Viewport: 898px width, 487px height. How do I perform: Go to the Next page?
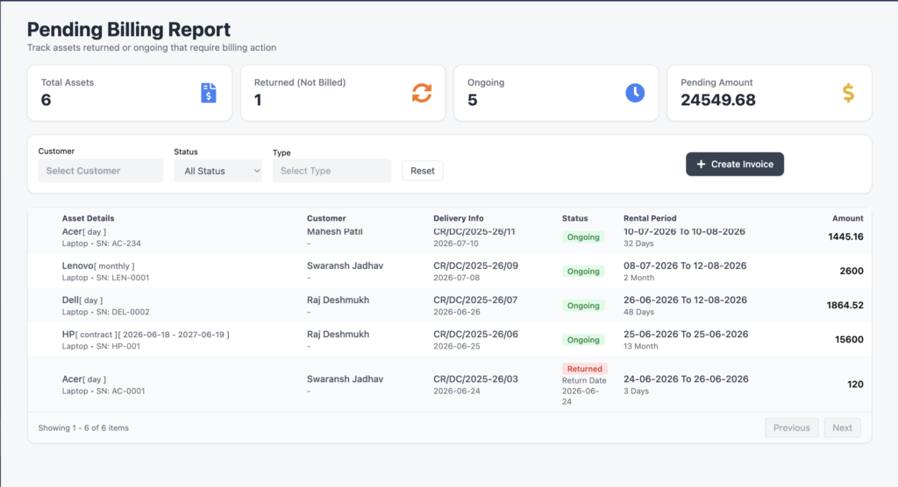tap(842, 427)
